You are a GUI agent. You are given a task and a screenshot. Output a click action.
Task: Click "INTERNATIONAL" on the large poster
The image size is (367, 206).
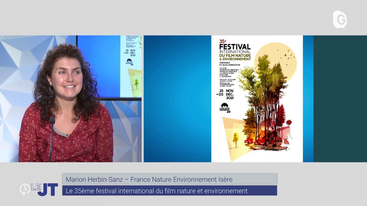(235, 52)
